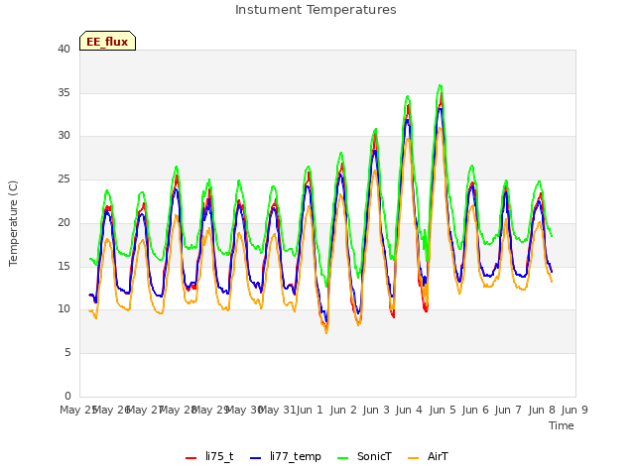The image size is (635, 476).
Task: Toggle the li77_temp legend entry
Action: (x=286, y=456)
